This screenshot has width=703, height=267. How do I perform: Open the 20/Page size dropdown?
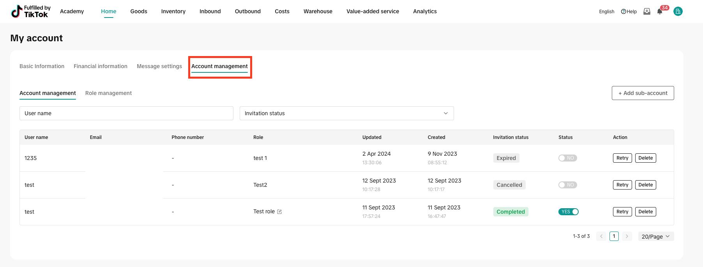coord(656,236)
